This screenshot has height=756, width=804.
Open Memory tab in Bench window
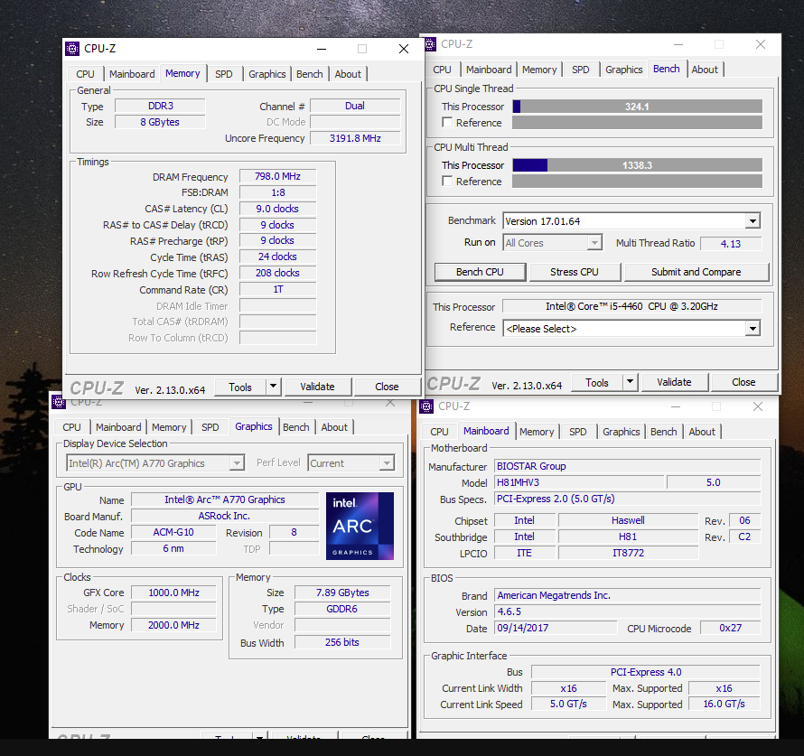point(539,70)
